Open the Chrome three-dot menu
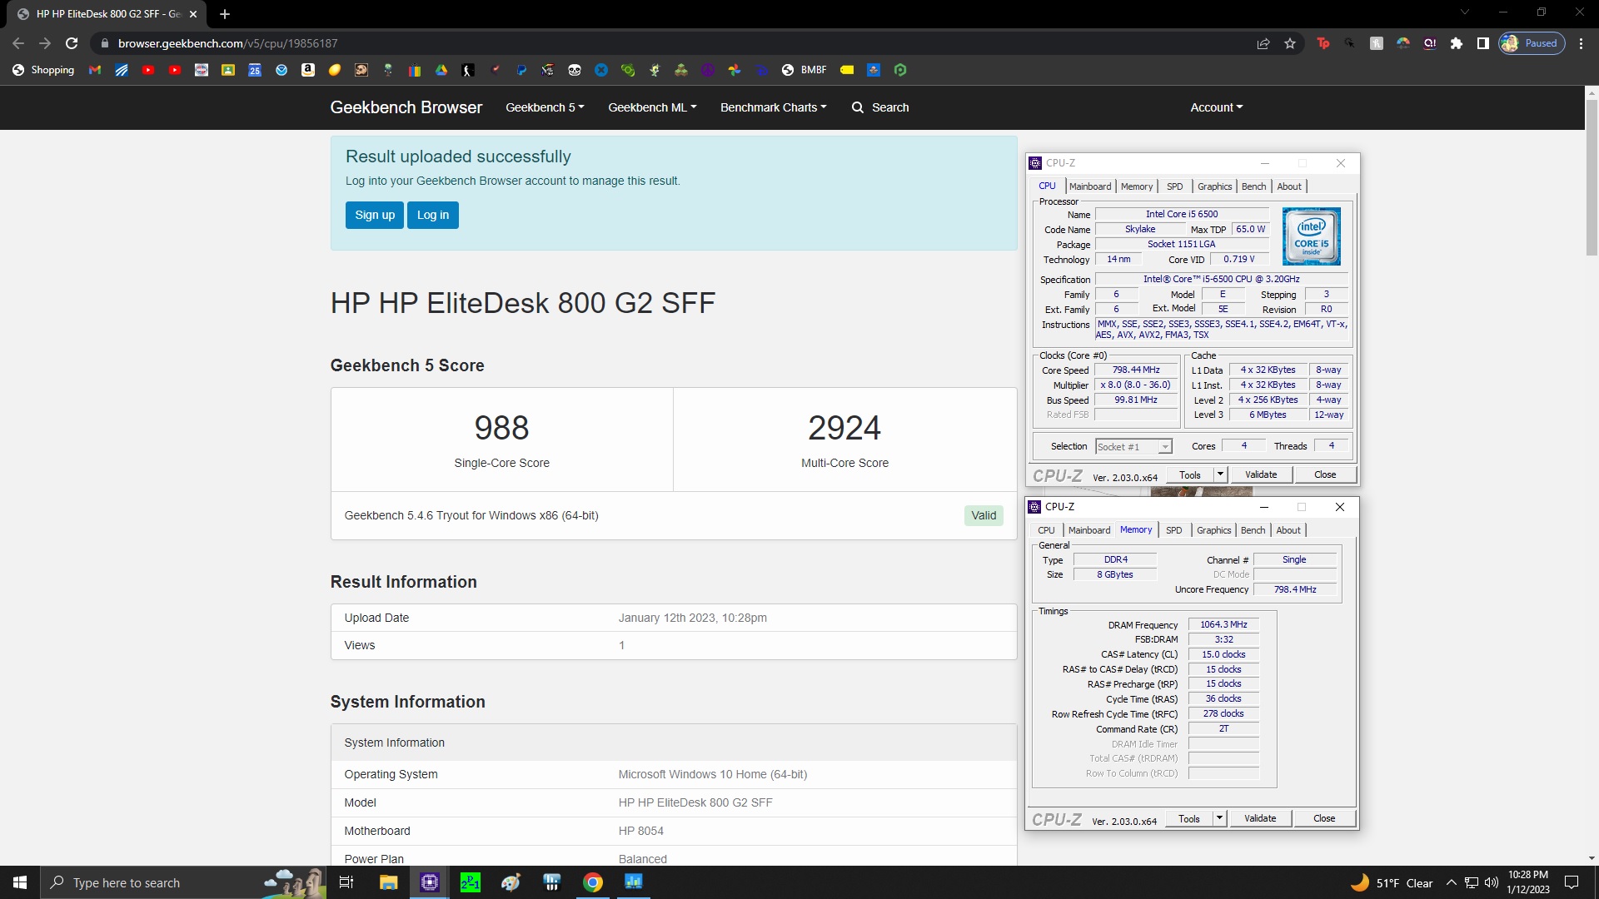This screenshot has height=899, width=1599. point(1582,43)
